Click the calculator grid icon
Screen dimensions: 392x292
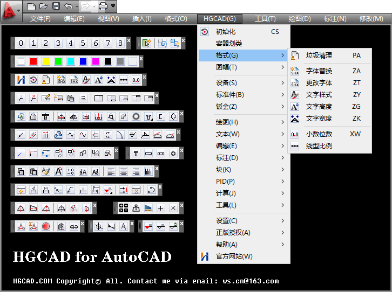pos(124,208)
